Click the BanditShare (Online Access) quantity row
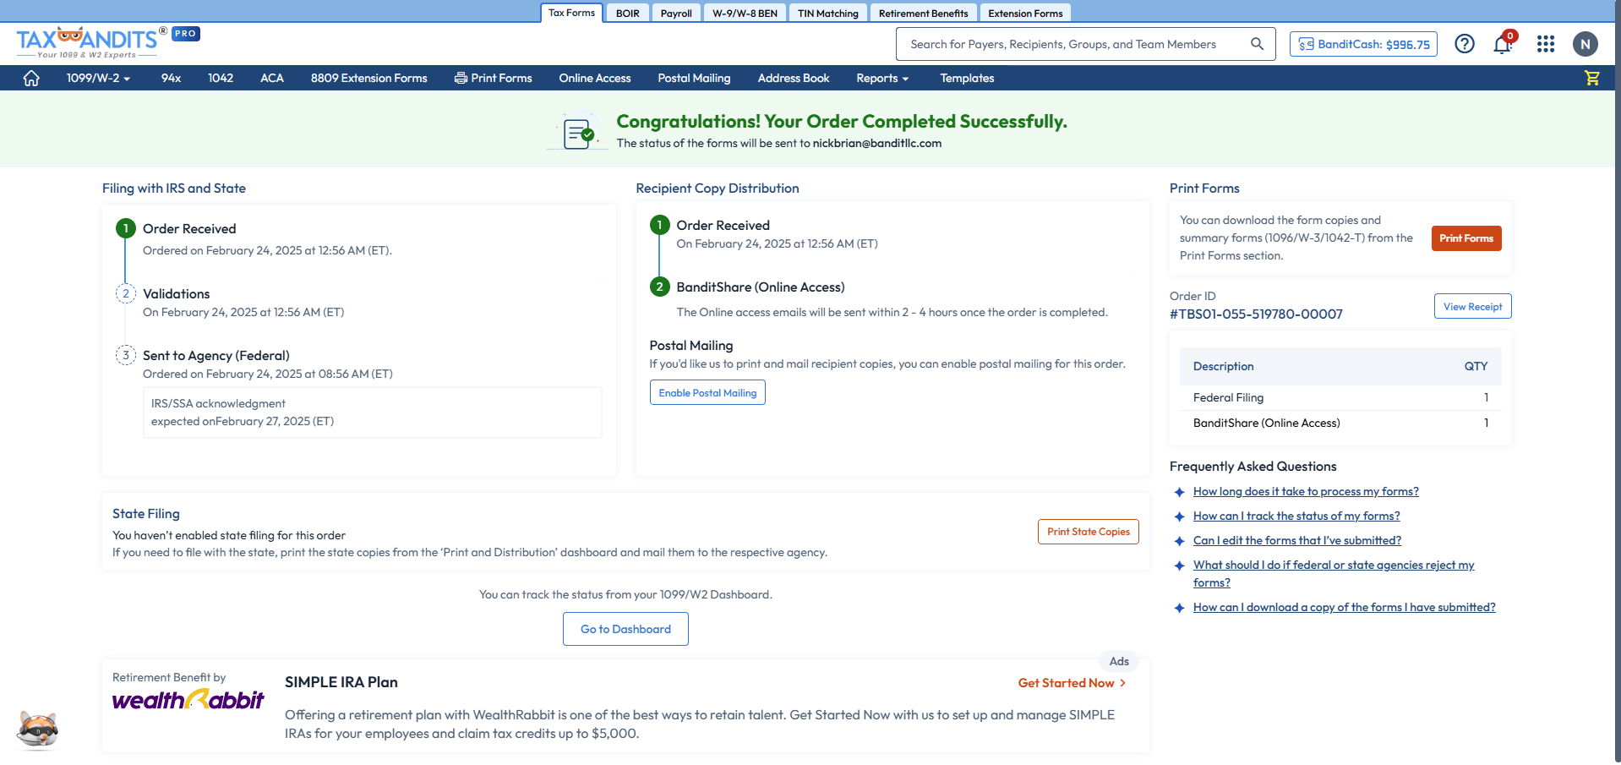1621x765 pixels. pyautogui.click(x=1340, y=423)
